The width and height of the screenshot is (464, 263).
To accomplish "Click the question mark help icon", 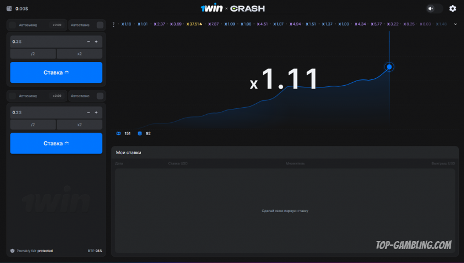I will coord(114,24).
